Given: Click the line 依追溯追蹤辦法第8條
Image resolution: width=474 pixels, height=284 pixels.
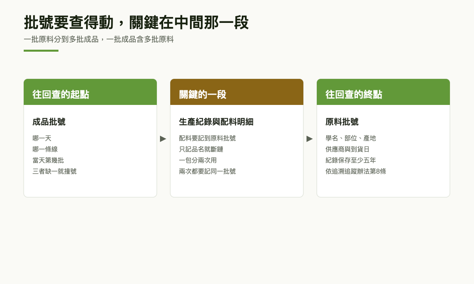Looking at the screenshot, I should (356, 171).
